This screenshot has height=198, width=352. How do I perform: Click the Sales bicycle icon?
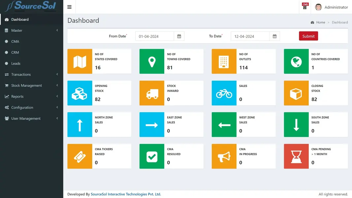(224, 93)
